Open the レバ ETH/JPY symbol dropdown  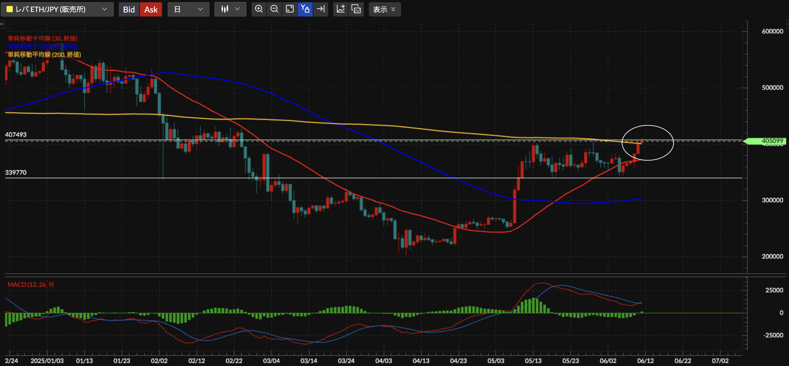57,9
